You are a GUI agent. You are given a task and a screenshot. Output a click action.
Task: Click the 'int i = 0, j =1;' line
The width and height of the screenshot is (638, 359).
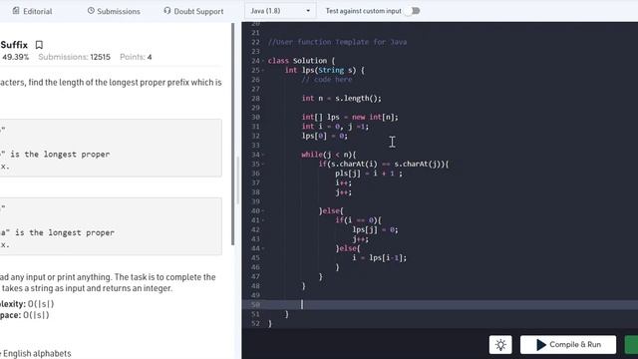(x=335, y=127)
